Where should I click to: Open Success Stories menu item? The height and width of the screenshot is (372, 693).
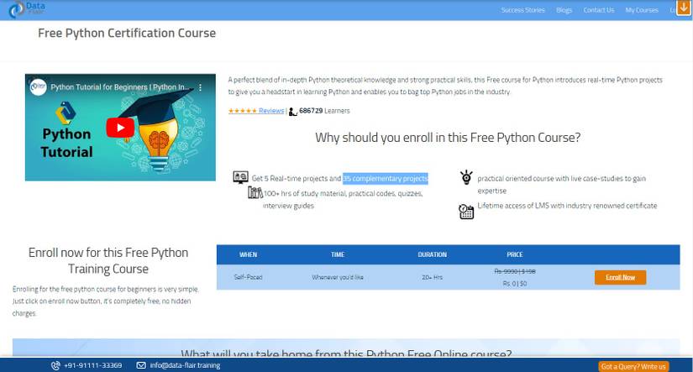(x=522, y=10)
